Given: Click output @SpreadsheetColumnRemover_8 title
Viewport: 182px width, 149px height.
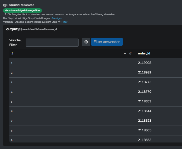Looking at the screenshot, I should coord(31,29).
